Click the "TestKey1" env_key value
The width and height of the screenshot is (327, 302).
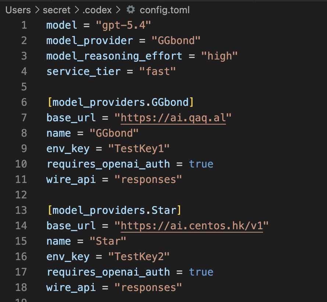[139, 149]
